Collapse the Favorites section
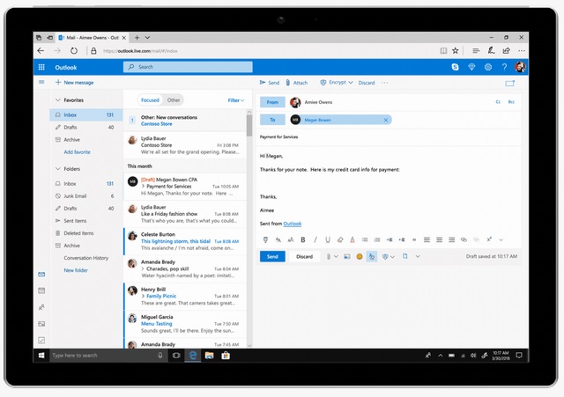 click(x=57, y=99)
